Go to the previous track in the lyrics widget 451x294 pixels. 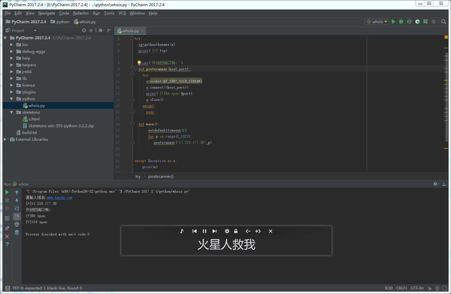pos(194,231)
